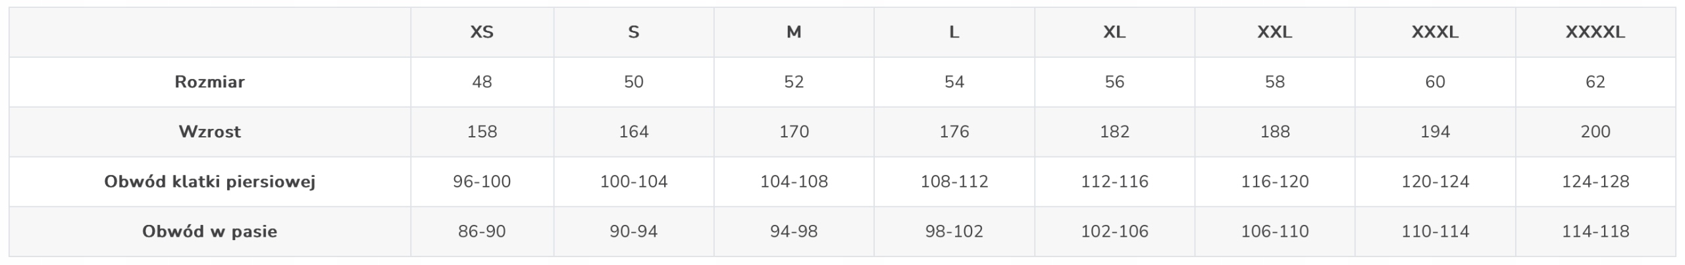1685x265 pixels.
Task: Click the XL column header
Action: point(1114,32)
